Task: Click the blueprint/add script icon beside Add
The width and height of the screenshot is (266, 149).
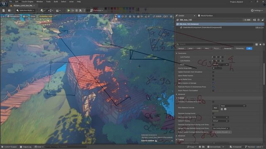Action: (254, 20)
